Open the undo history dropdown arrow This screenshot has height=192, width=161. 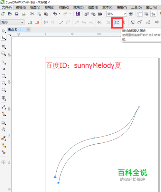[x=60, y=14]
